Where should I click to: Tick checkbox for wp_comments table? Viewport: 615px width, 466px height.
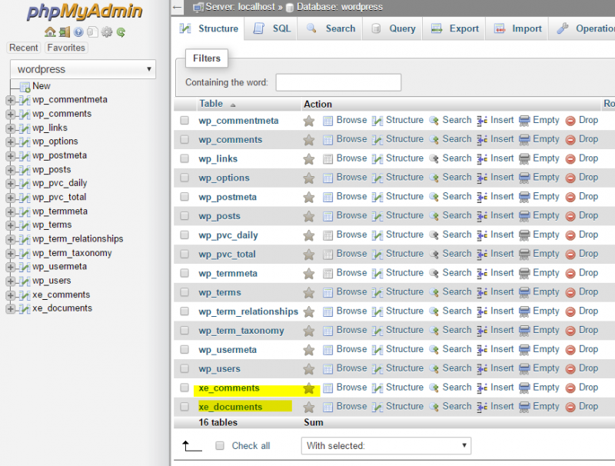pos(184,139)
